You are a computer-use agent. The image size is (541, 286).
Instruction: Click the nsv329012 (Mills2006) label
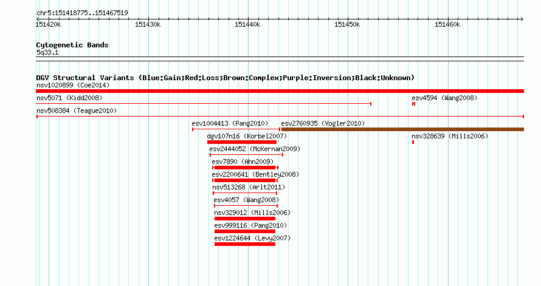point(252,213)
